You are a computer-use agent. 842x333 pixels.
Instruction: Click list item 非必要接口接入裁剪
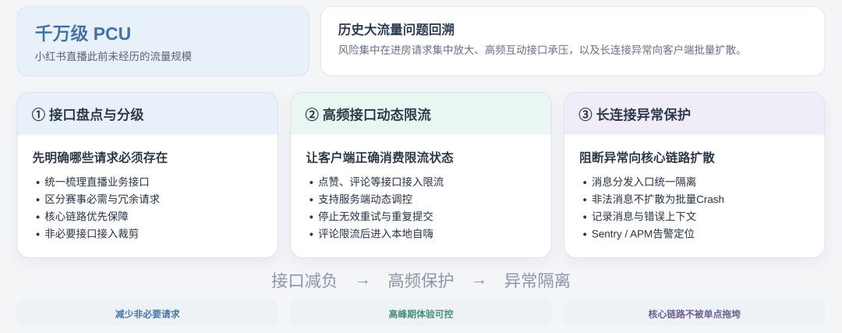click(x=91, y=234)
